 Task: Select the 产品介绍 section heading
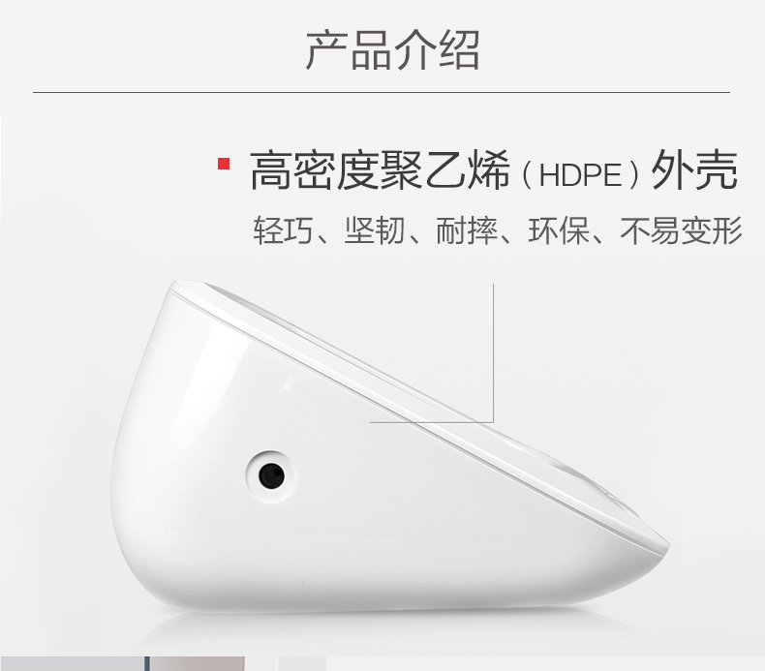pyautogui.click(x=393, y=50)
